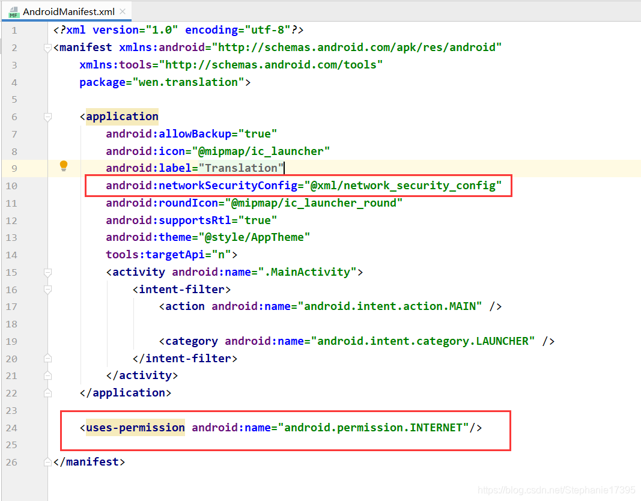Collapse the manifest tag fold marker on line 2
This screenshot has width=641, height=501.
(47, 48)
